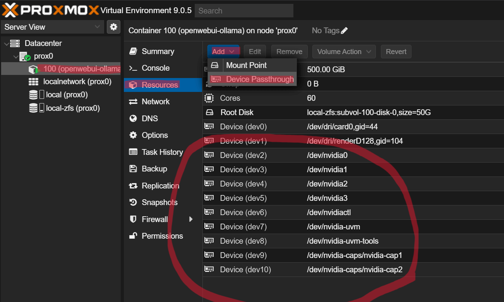
Task: Open the Snapshots tab
Action: coord(159,202)
